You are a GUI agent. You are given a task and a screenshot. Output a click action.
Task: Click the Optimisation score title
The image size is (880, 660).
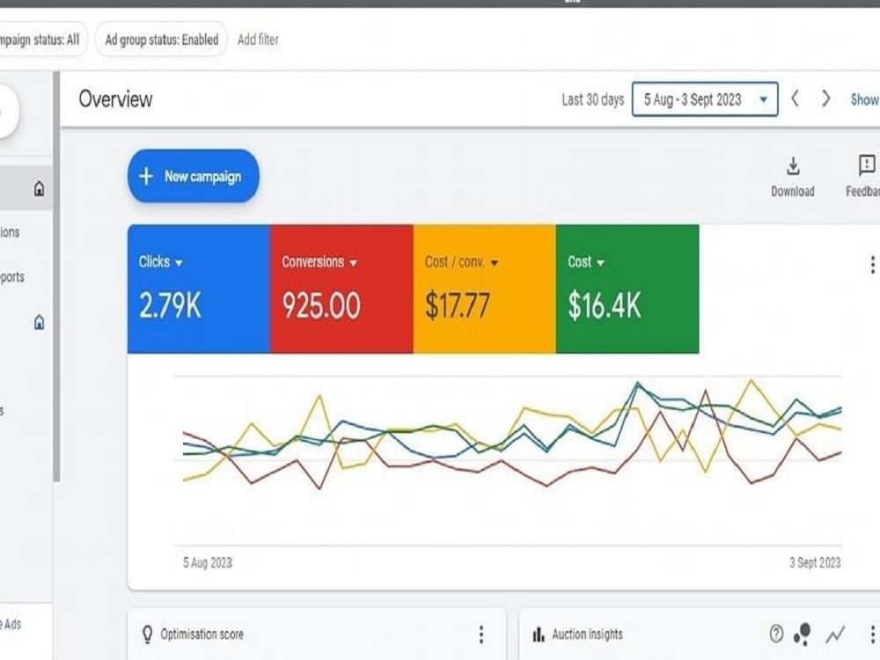coord(202,634)
